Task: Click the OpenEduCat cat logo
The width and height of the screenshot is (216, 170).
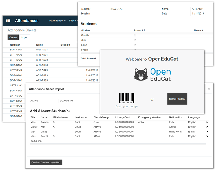Action: [x=141, y=74]
